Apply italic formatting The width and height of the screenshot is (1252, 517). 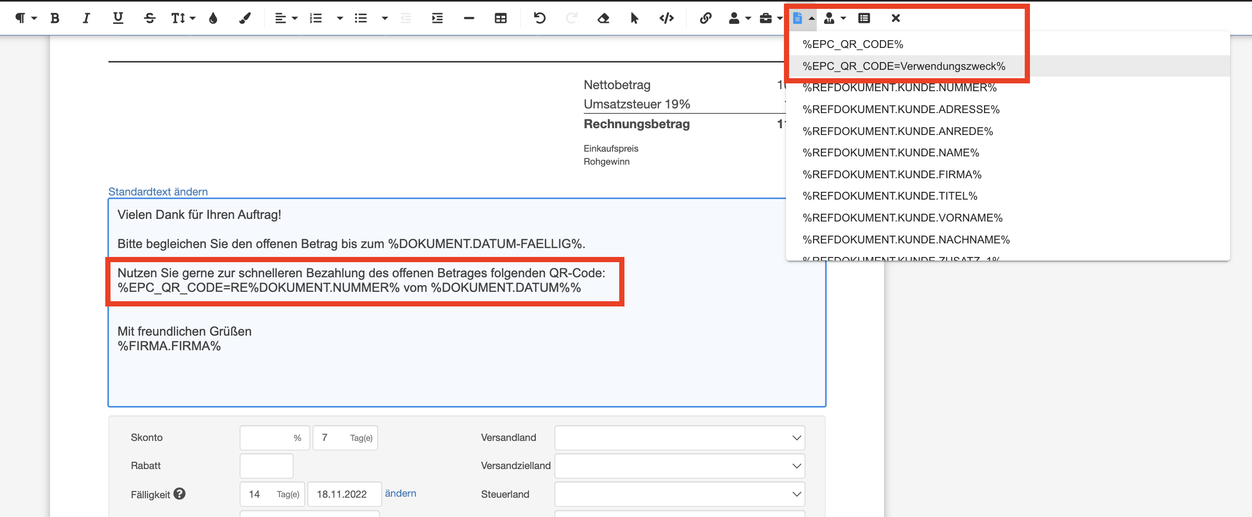pyautogui.click(x=86, y=18)
